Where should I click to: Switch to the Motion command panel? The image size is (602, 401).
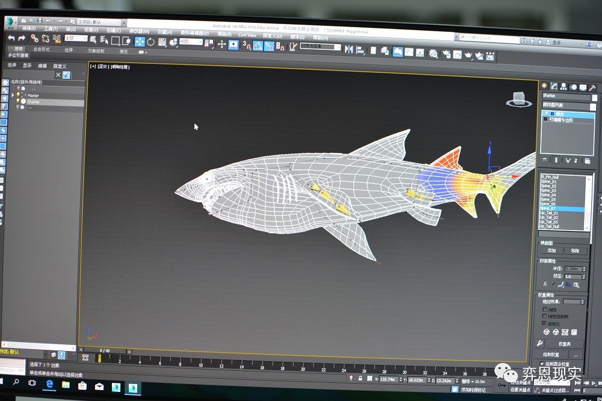pos(574,87)
